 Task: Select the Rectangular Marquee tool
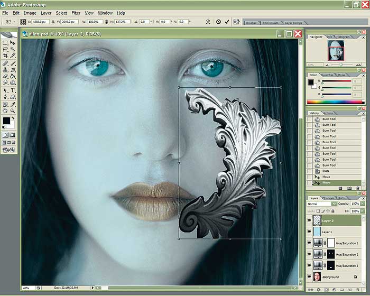(x=5, y=43)
